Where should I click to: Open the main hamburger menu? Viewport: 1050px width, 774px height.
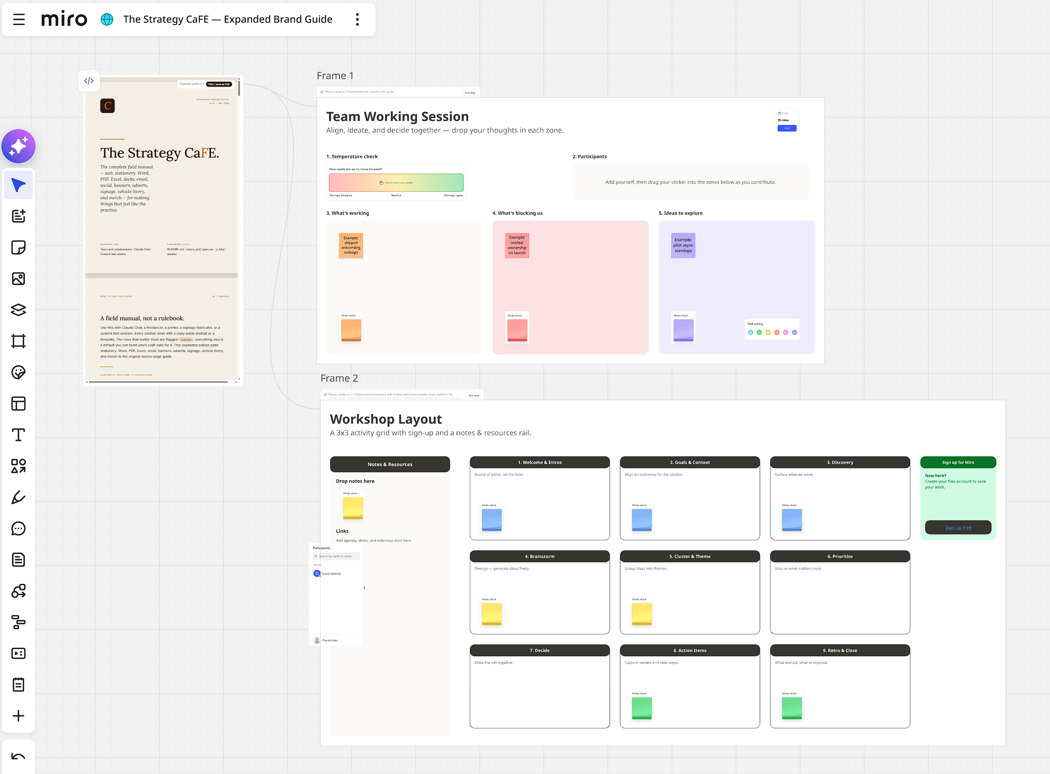coord(19,19)
